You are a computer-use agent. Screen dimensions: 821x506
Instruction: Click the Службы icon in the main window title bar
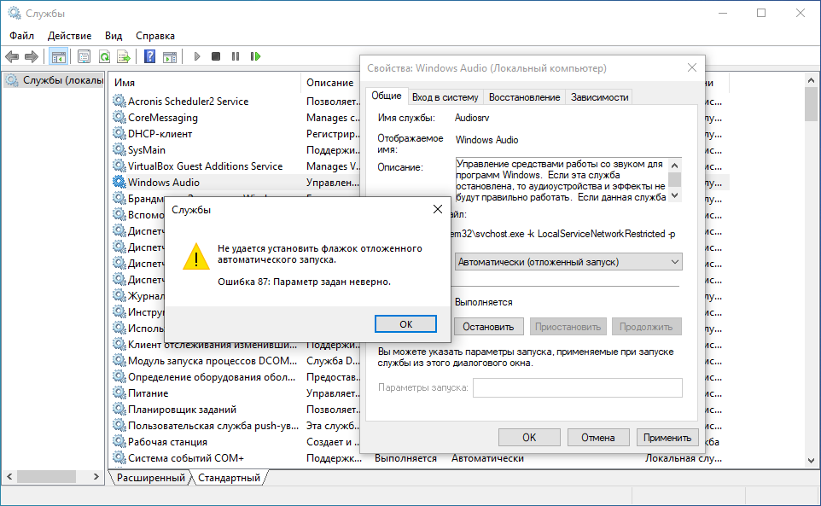pos(15,13)
